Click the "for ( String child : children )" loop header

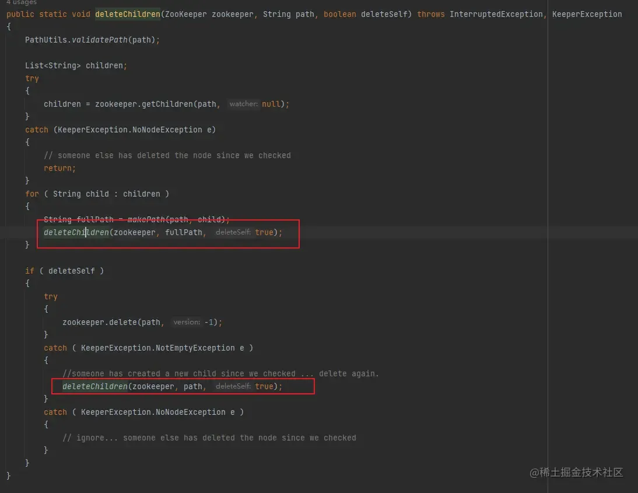click(x=97, y=194)
